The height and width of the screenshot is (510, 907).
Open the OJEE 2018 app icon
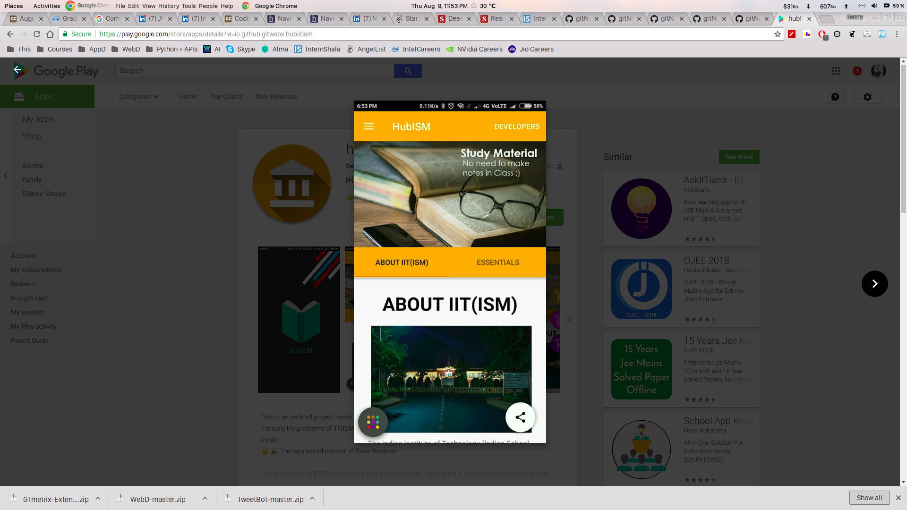642,289
